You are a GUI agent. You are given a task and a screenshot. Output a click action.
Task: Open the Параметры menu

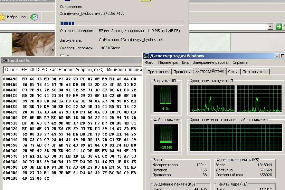(x=168, y=63)
